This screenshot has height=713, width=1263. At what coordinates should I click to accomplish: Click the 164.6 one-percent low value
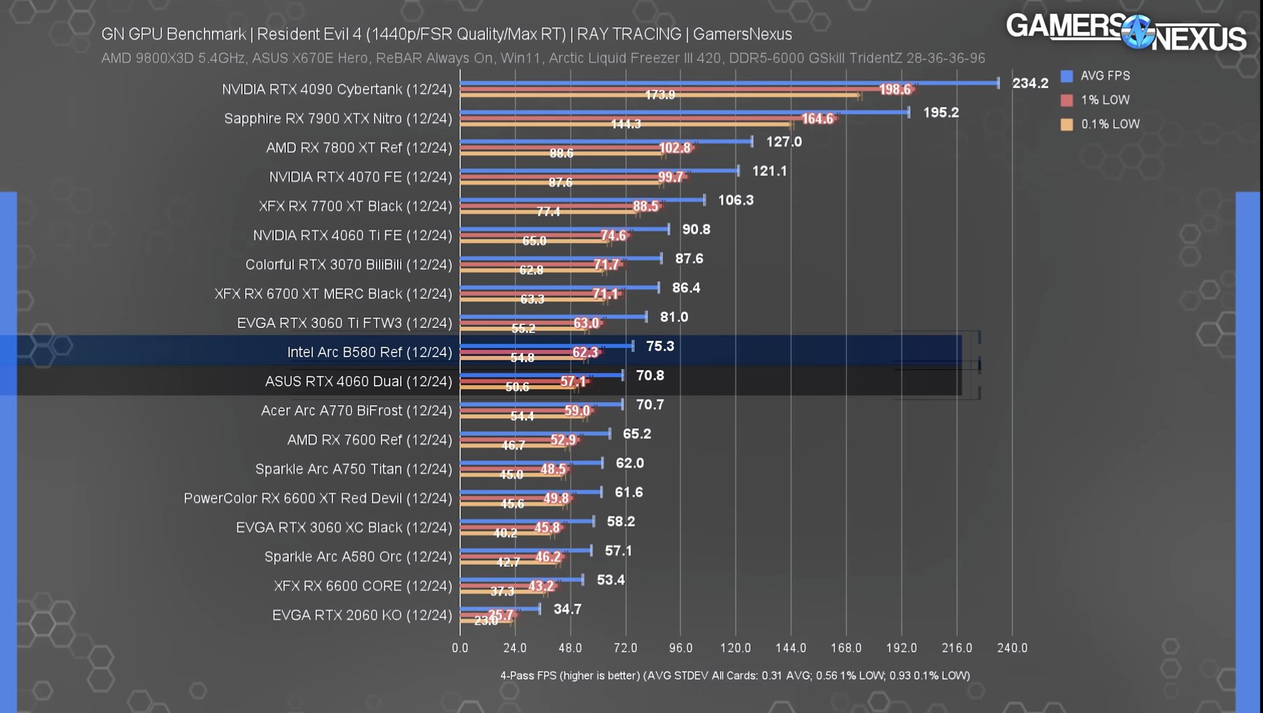point(818,119)
